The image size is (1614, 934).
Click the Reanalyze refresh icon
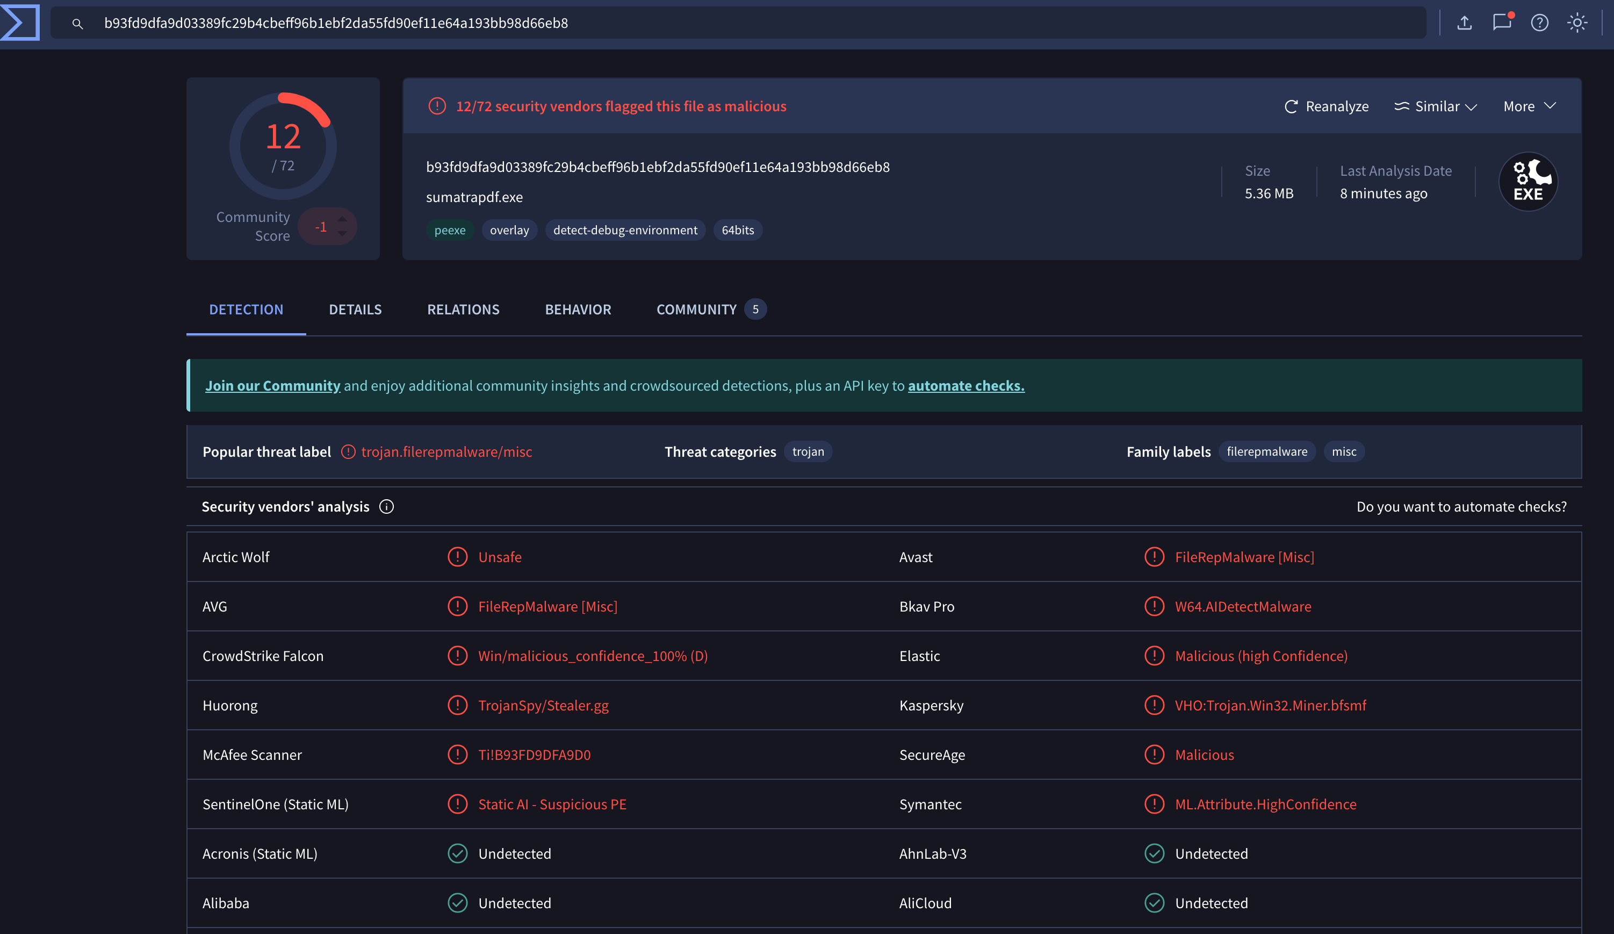(1291, 106)
